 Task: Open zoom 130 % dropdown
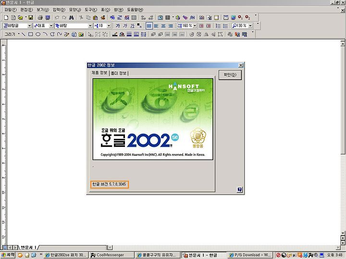pyautogui.click(x=250, y=26)
